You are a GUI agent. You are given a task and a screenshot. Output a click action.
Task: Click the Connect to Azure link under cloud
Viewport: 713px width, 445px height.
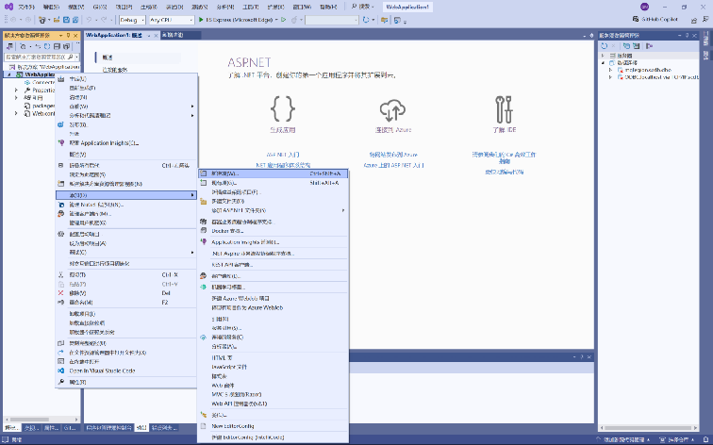[393, 130]
